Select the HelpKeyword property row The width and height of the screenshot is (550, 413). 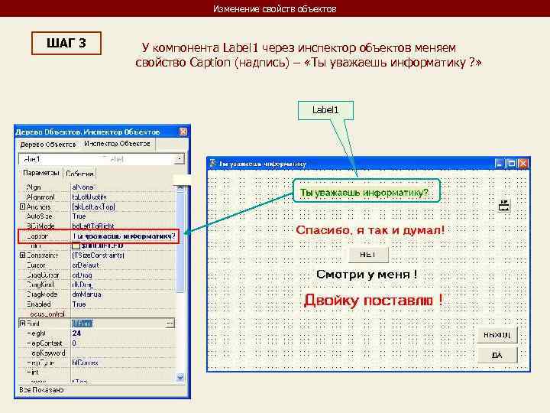97,353
